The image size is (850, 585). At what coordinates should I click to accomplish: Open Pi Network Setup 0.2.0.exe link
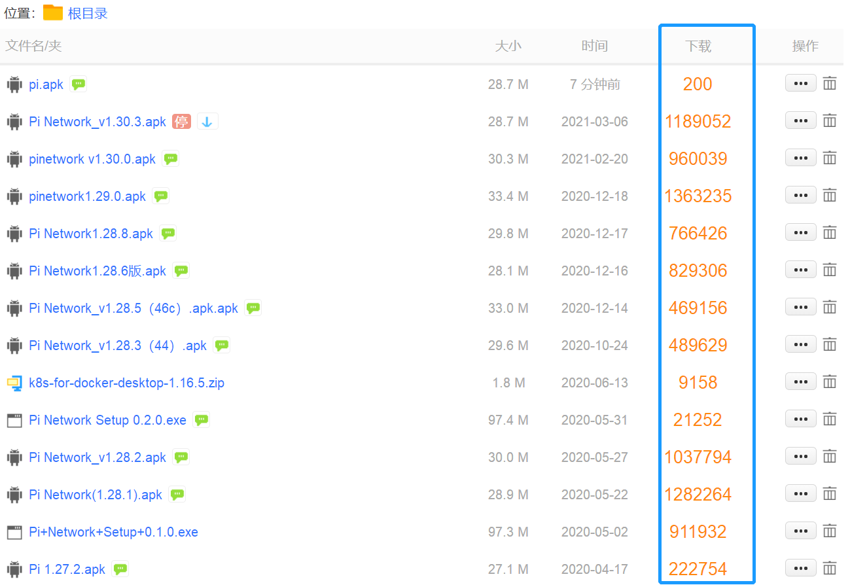[108, 420]
